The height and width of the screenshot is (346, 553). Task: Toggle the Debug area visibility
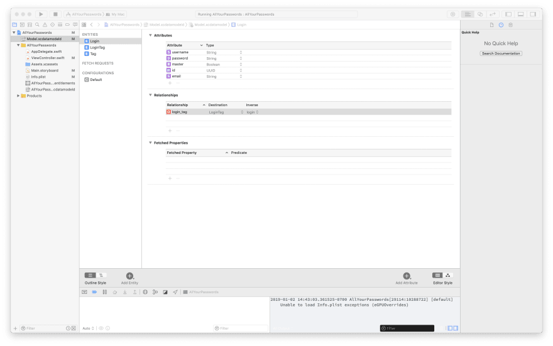click(x=520, y=14)
